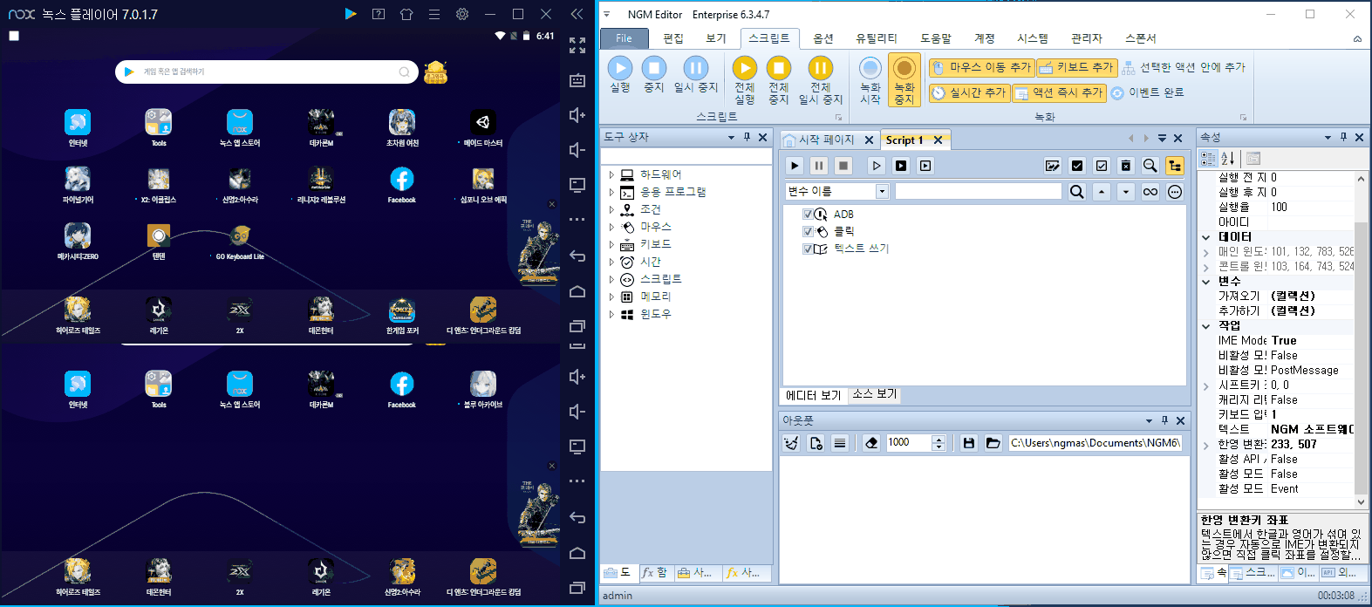This screenshot has height=607, width=1372.
Task: Click 액션 즉시 추가 button
Action: click(x=1059, y=92)
